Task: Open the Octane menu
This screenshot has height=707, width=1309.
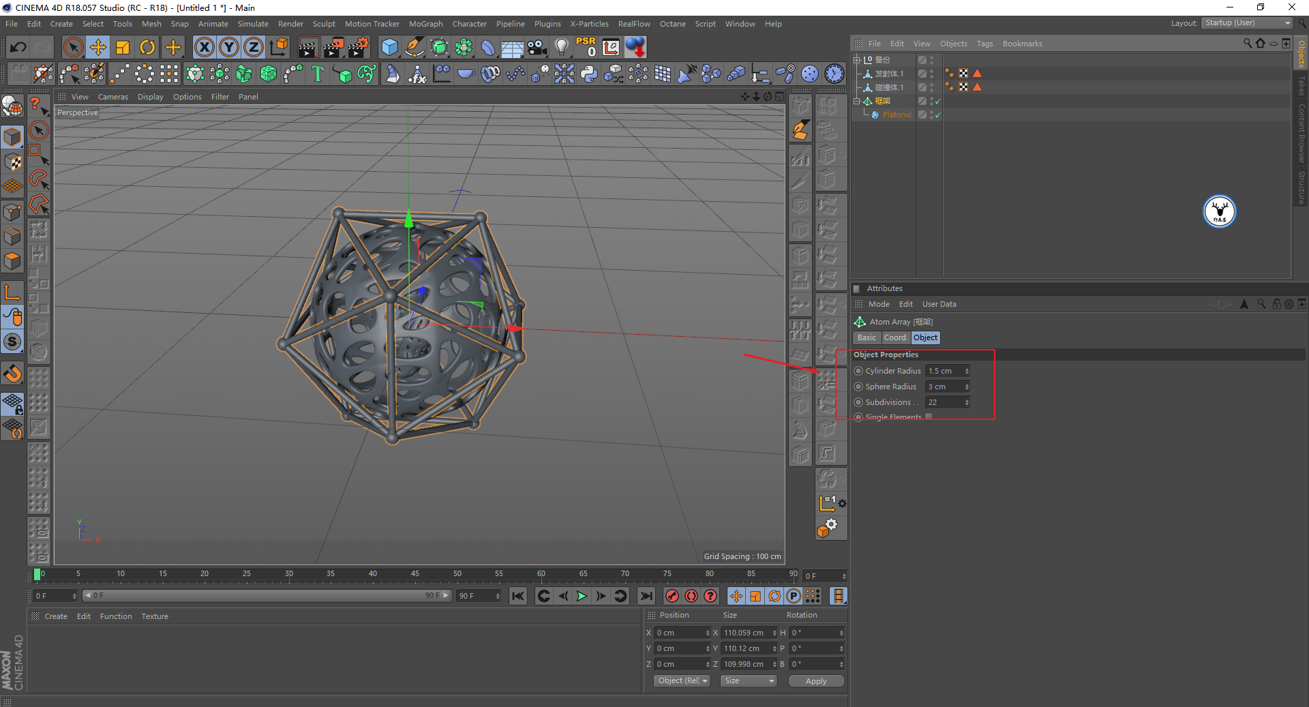Action: click(x=673, y=24)
